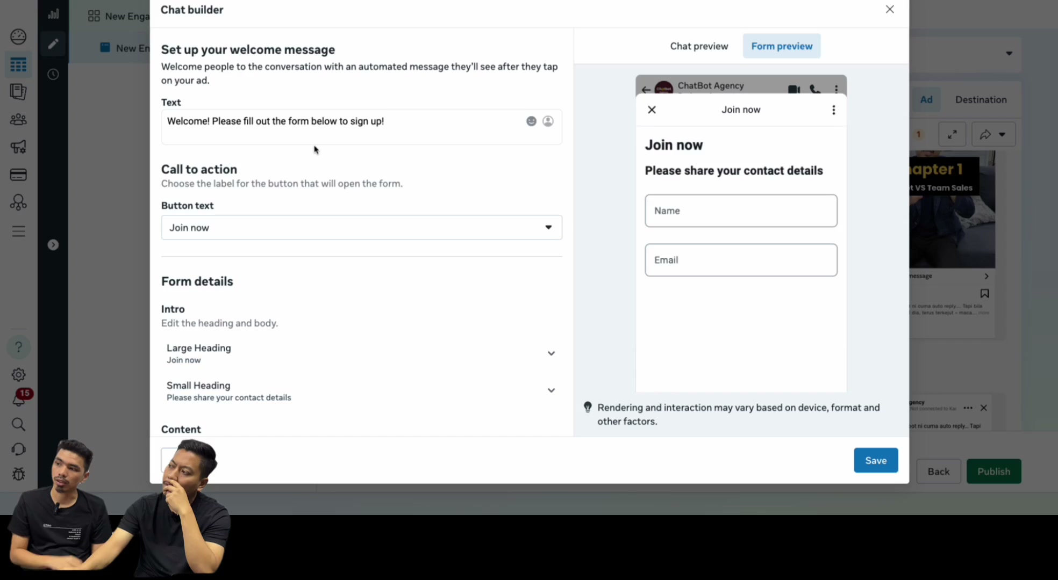The image size is (1058, 580).
Task: Save the chat builder settings
Action: coord(876,460)
